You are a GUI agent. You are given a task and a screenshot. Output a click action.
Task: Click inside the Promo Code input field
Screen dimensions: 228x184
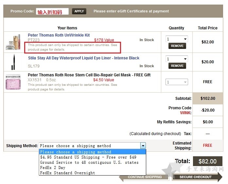(x=52, y=11)
